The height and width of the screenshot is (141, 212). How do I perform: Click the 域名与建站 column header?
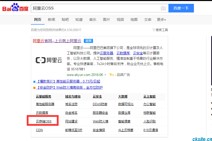pyautogui.click(x=73, y=97)
